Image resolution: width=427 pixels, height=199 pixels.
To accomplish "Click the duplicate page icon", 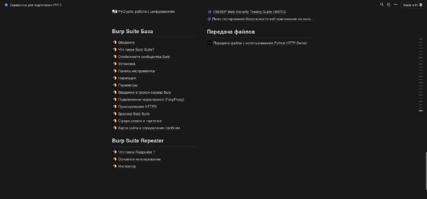I will click(x=389, y=5).
